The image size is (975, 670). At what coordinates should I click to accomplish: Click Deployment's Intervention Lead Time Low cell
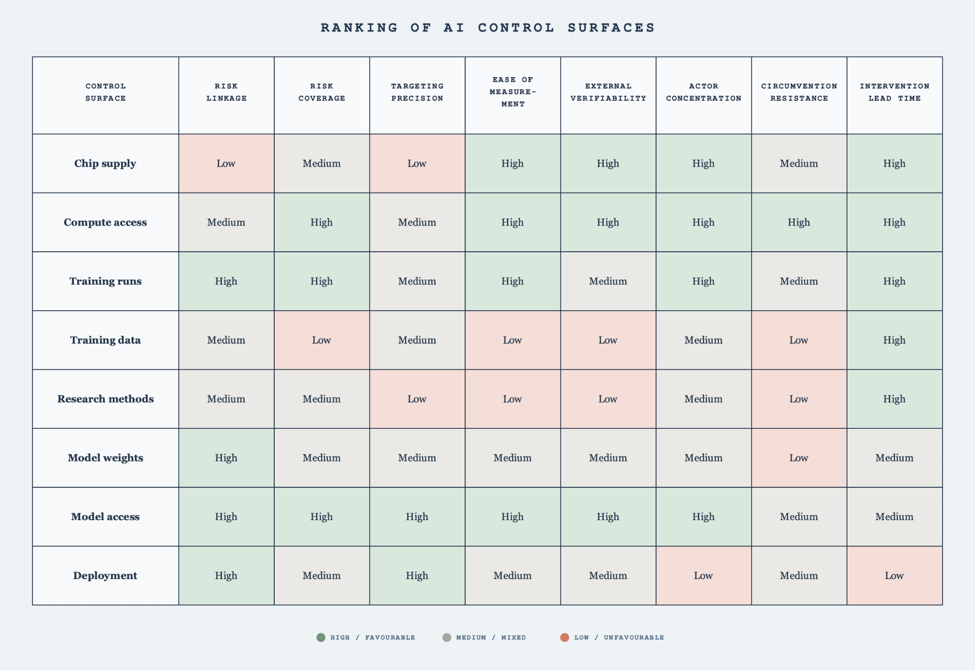click(x=895, y=575)
